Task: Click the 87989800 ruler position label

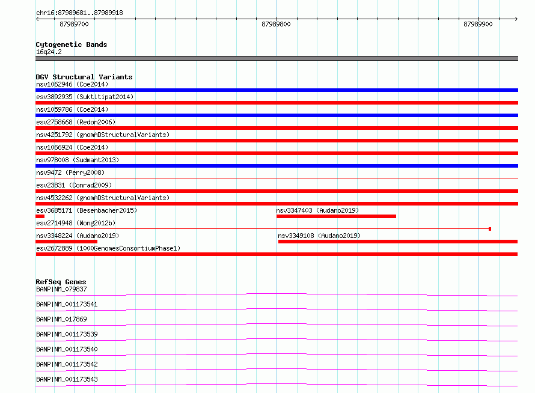Action: coord(276,24)
